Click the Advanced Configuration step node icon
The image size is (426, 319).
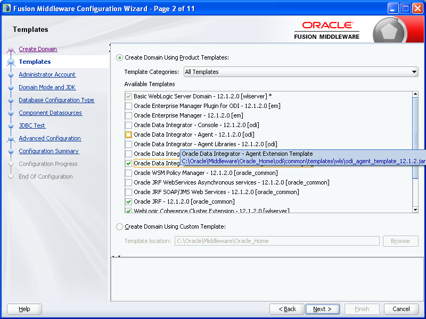[x=11, y=139]
